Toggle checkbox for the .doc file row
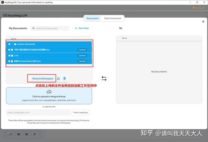This screenshot has width=208, height=142. tap(9, 50)
